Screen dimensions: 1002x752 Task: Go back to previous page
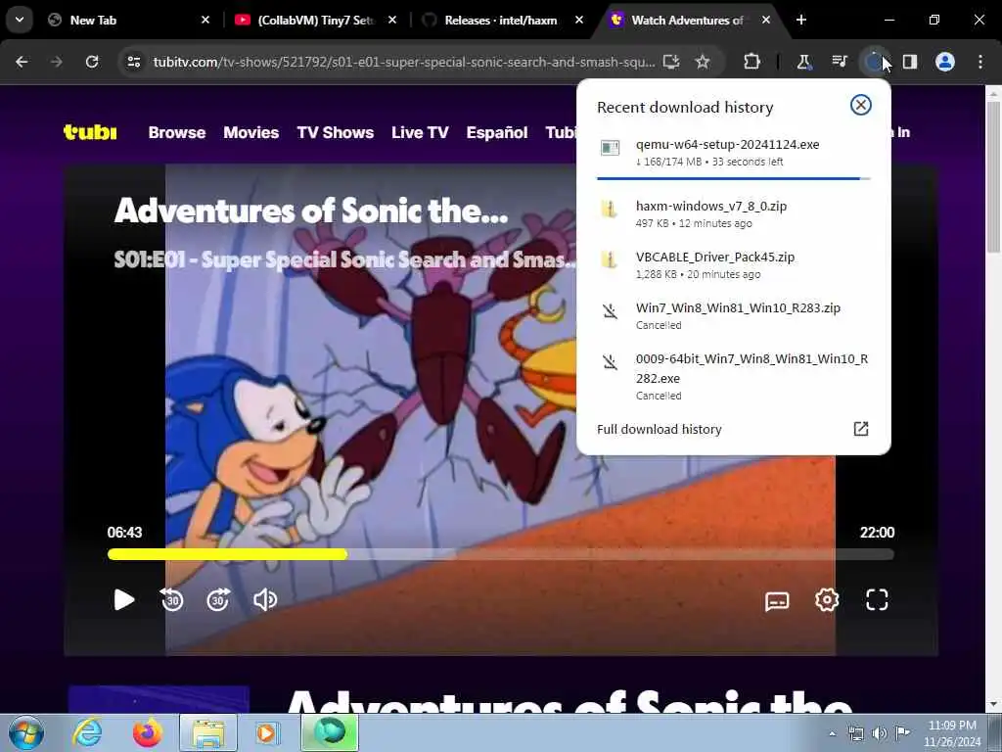[x=22, y=62]
